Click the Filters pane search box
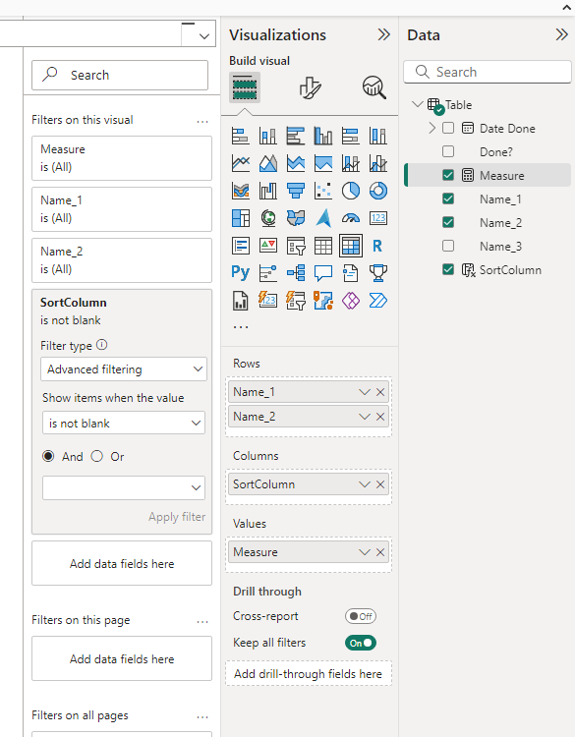575x737 pixels. tap(120, 76)
